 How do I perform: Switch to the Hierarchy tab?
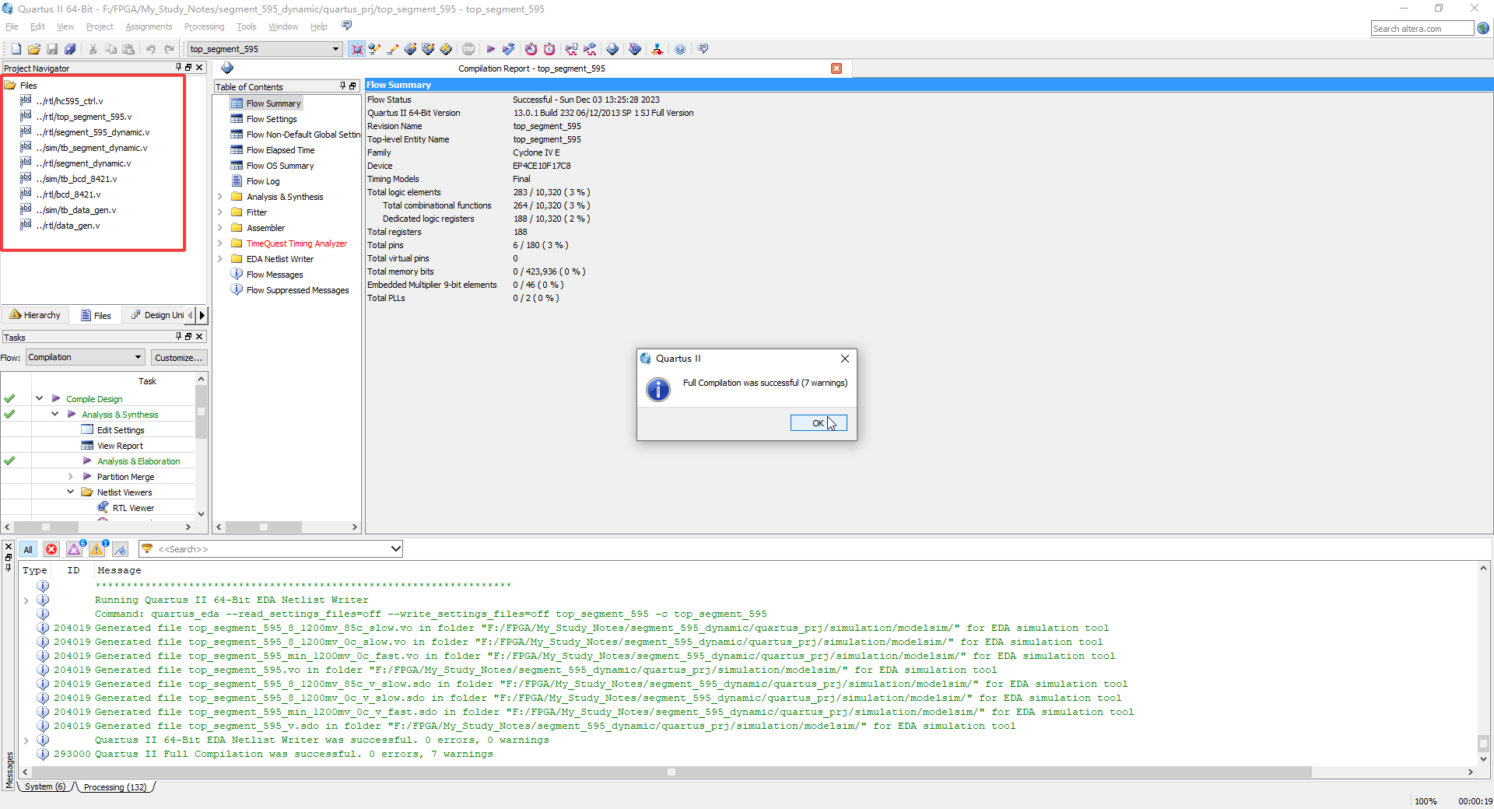35,315
